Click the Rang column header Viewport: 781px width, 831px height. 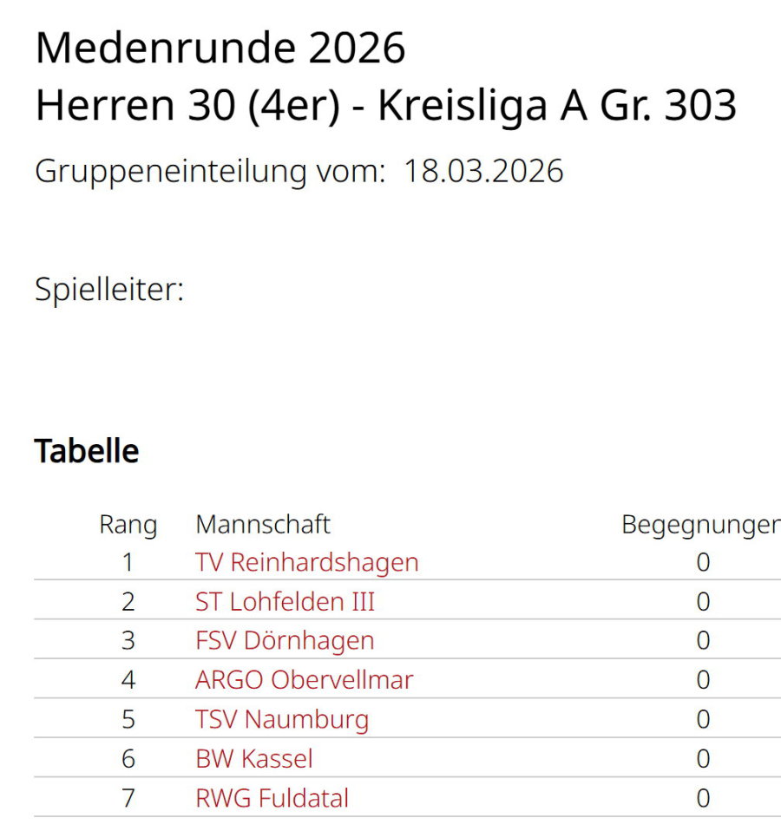pos(128,524)
